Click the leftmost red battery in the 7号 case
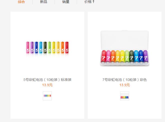The image size is (165, 122). coord(104,57)
